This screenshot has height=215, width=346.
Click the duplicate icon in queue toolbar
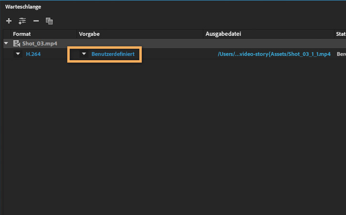click(49, 21)
